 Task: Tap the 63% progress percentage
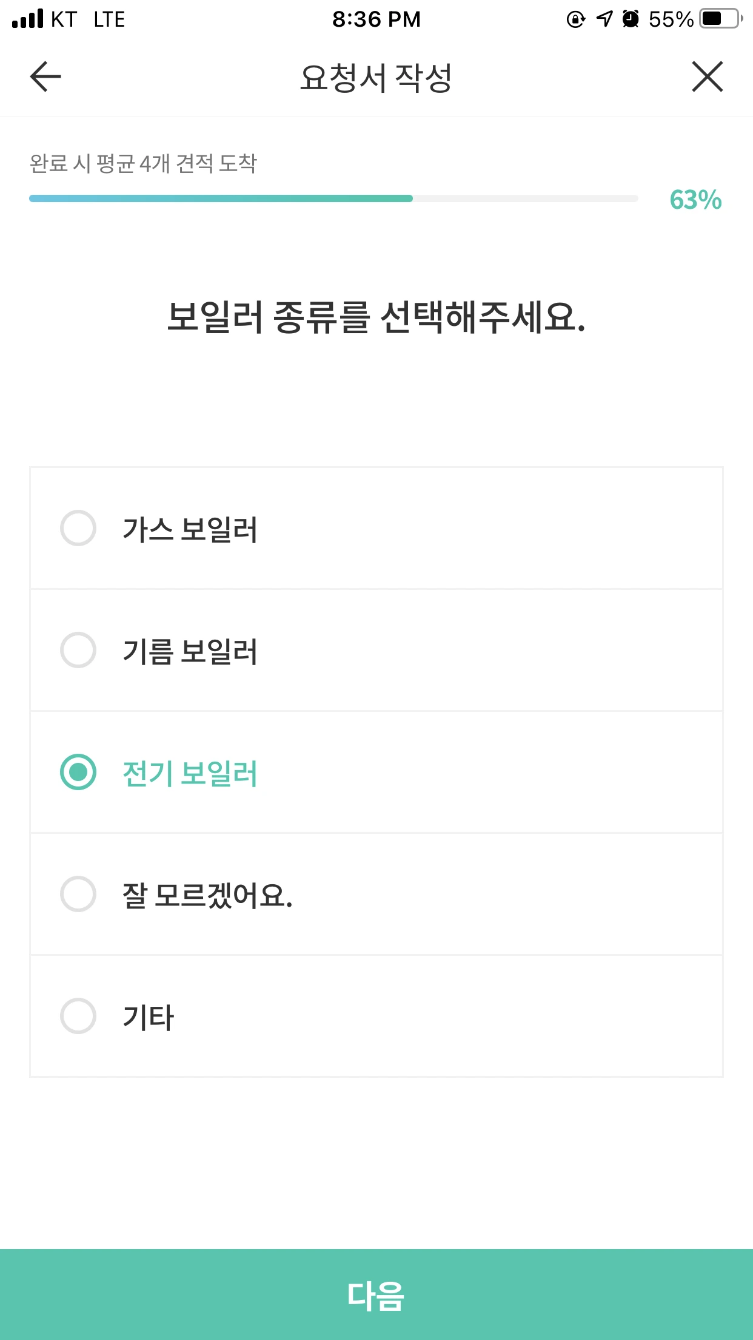(695, 200)
